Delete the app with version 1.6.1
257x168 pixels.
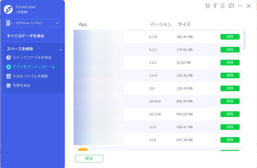click(x=230, y=63)
